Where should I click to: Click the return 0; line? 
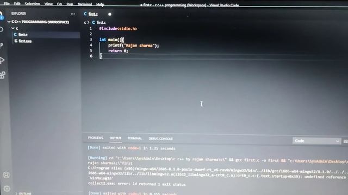[x=118, y=50]
